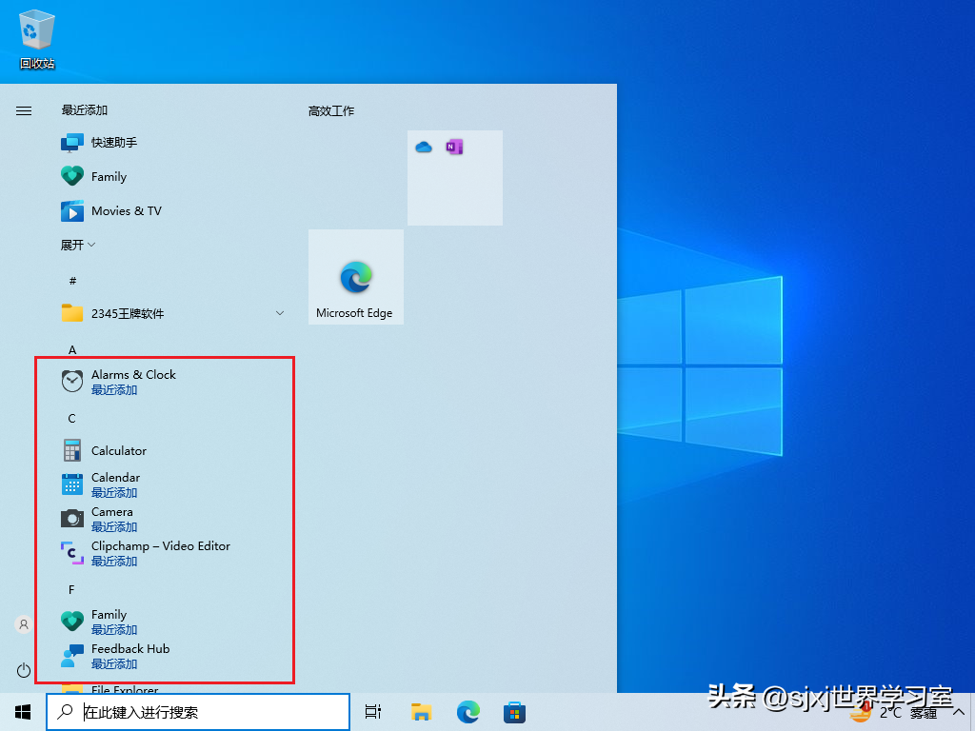This screenshot has width=975, height=731.
Task: Jump to letter C section header
Action: [72, 419]
